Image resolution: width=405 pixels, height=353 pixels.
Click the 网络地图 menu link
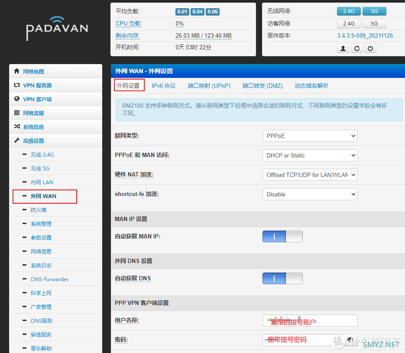[34, 71]
